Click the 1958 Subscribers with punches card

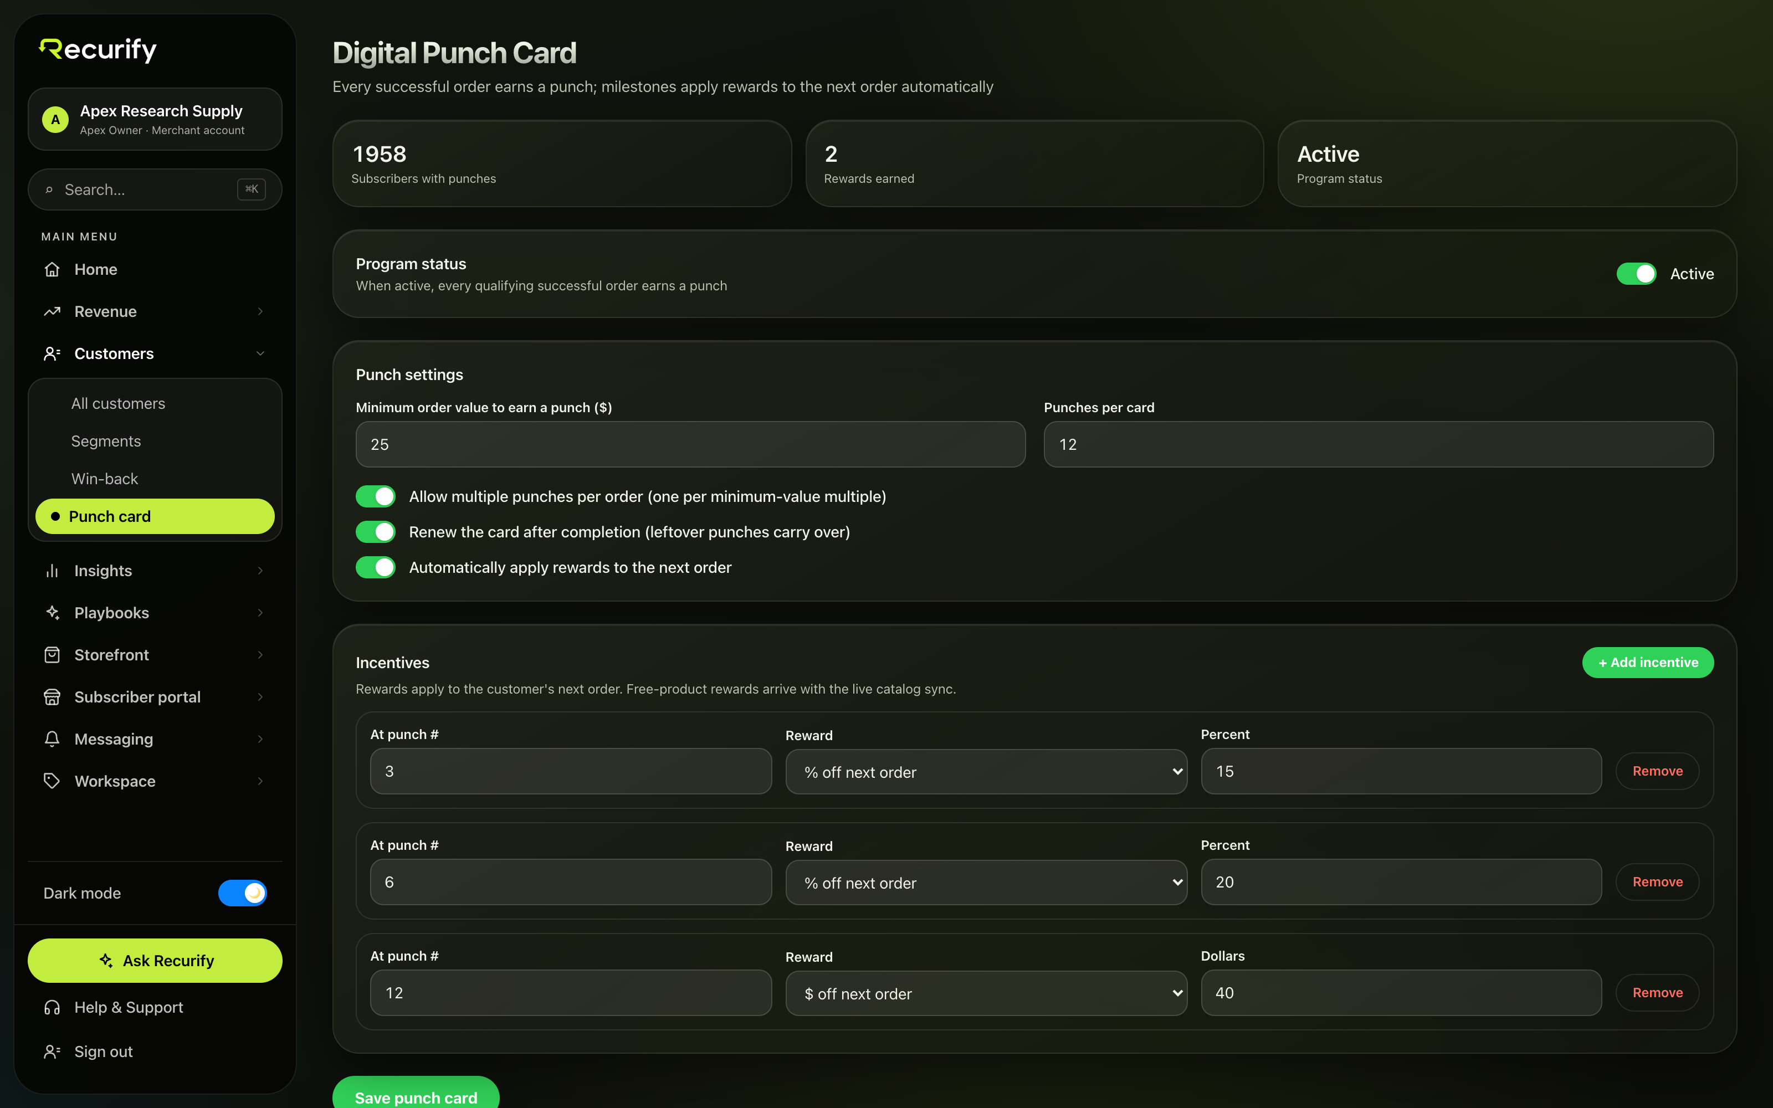(x=562, y=163)
